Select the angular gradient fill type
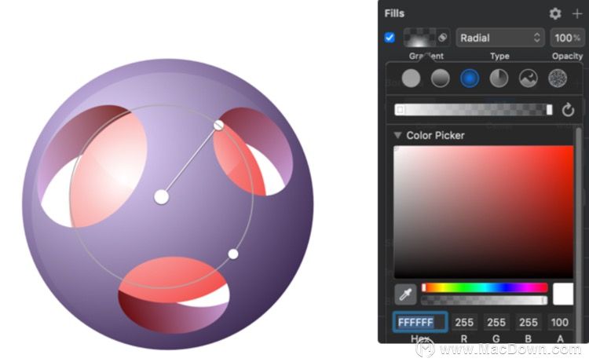The image size is (589, 362). coord(499,79)
